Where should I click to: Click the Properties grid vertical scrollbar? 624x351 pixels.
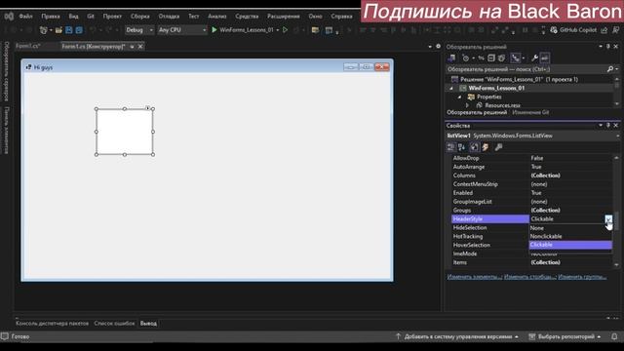pos(616,211)
